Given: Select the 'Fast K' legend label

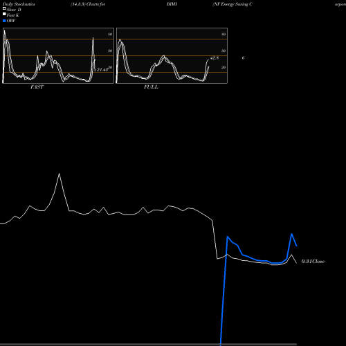Looking at the screenshot, I should [x=13, y=15].
